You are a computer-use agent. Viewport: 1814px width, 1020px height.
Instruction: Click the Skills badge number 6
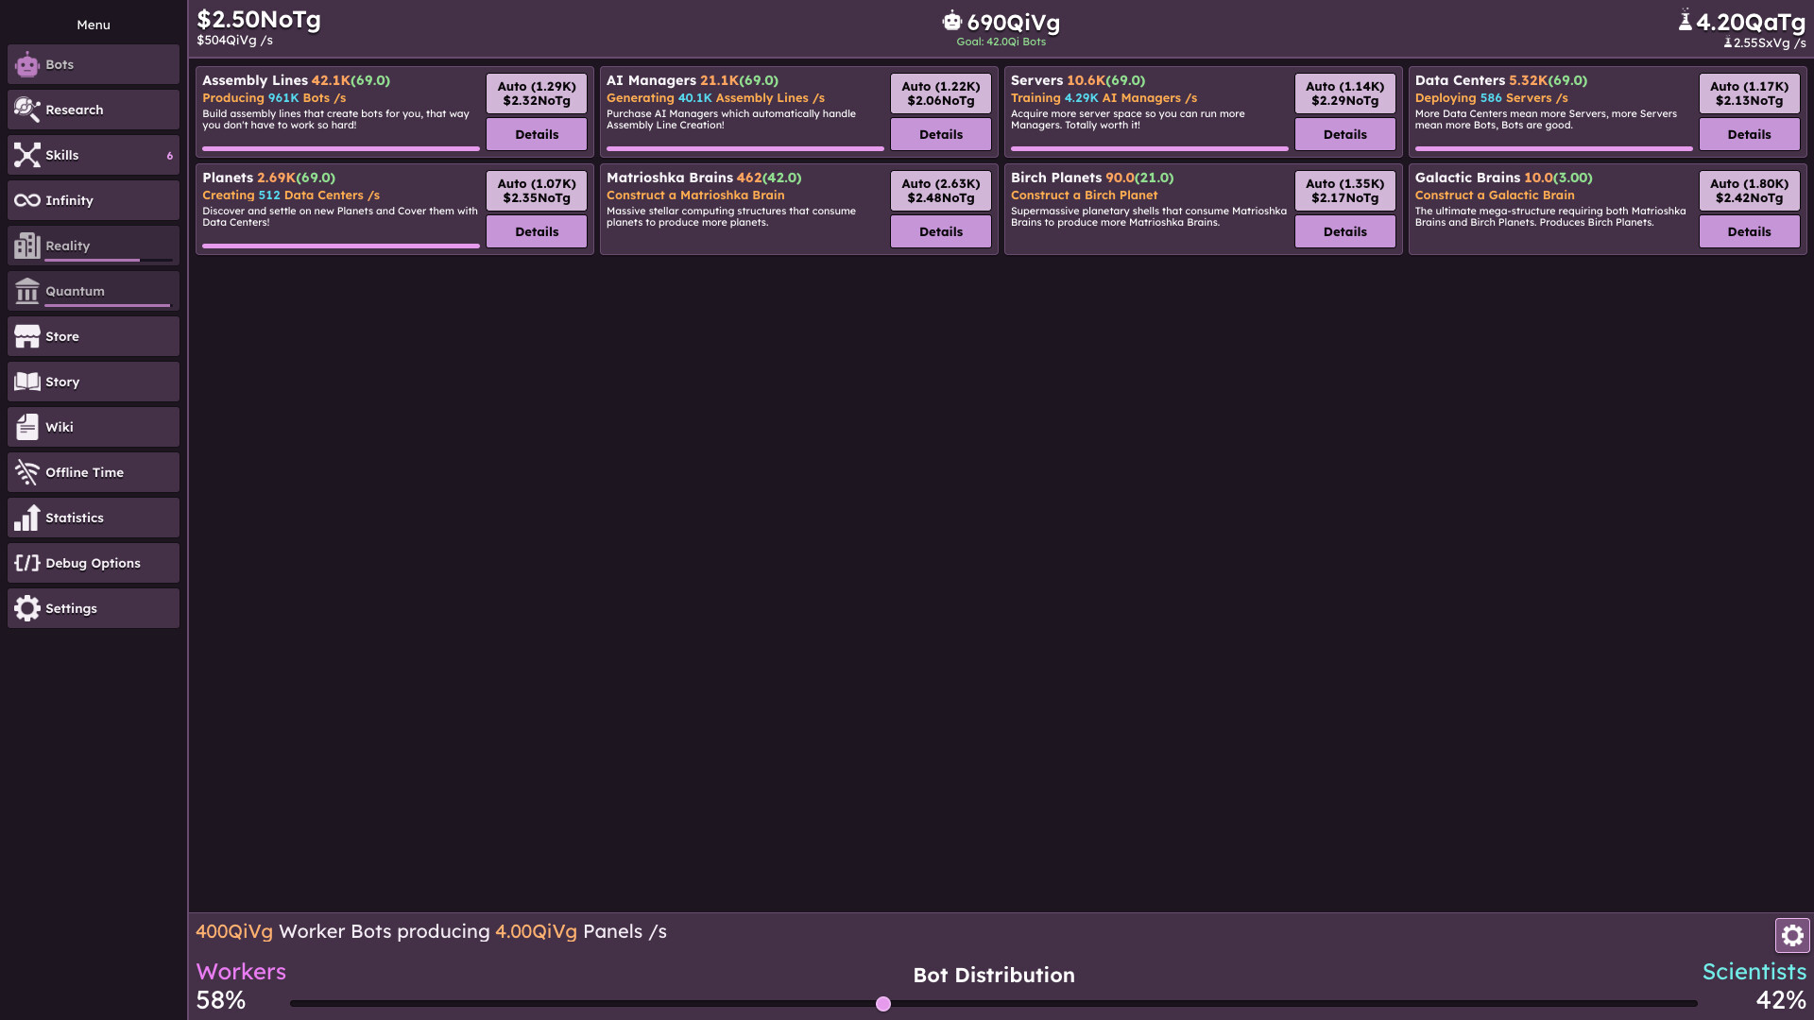(x=170, y=156)
